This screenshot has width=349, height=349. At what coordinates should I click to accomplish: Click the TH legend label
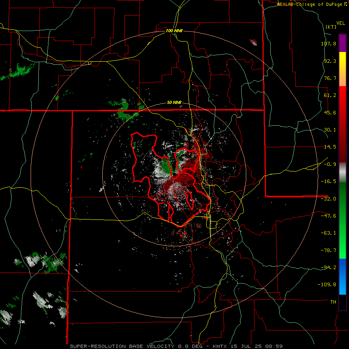[333, 302]
